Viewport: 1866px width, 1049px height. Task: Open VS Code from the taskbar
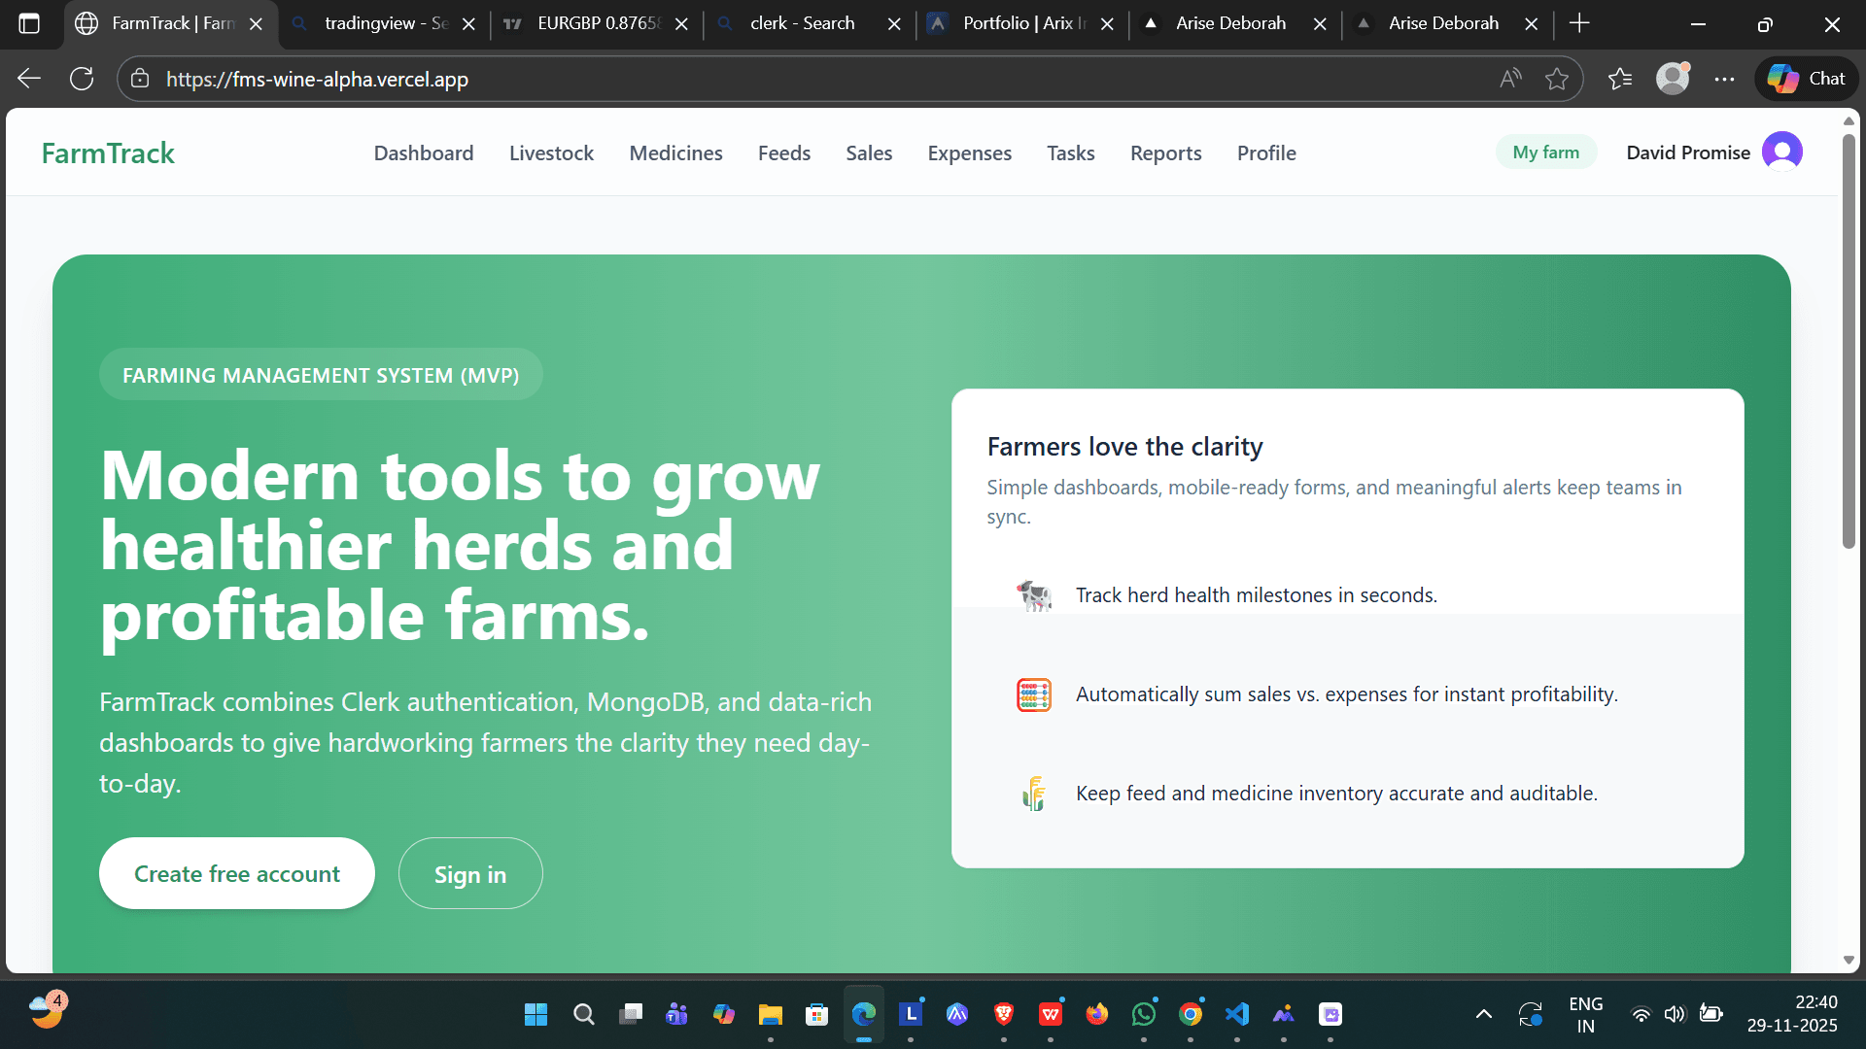1236,1014
